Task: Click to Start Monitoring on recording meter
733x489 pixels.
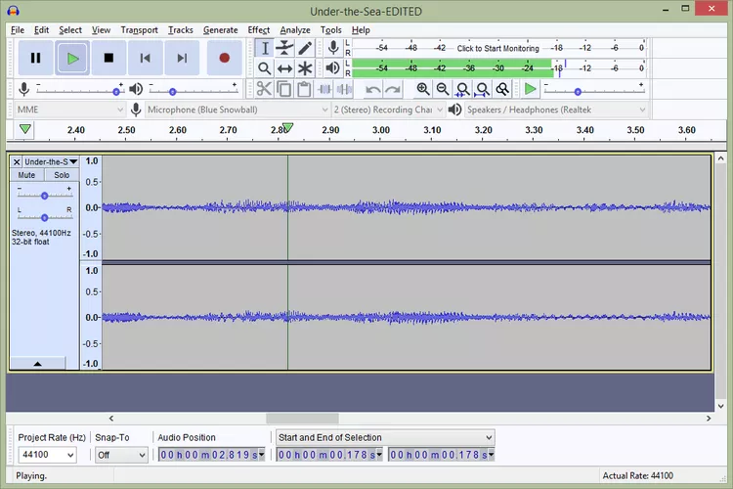Action: tap(497, 48)
